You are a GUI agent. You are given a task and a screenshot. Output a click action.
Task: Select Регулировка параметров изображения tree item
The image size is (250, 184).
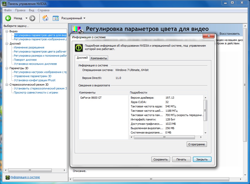[40, 39]
